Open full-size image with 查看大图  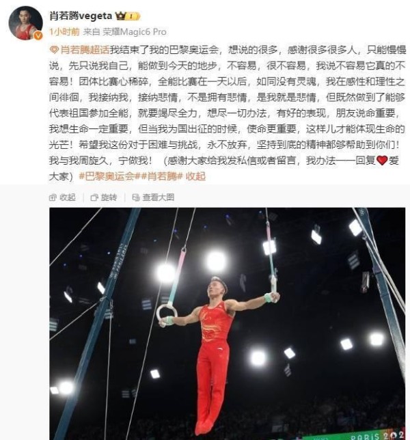pyautogui.click(x=153, y=197)
